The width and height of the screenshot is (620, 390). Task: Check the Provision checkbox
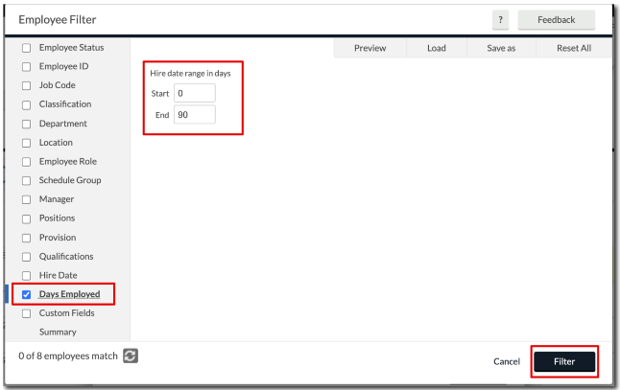point(27,238)
